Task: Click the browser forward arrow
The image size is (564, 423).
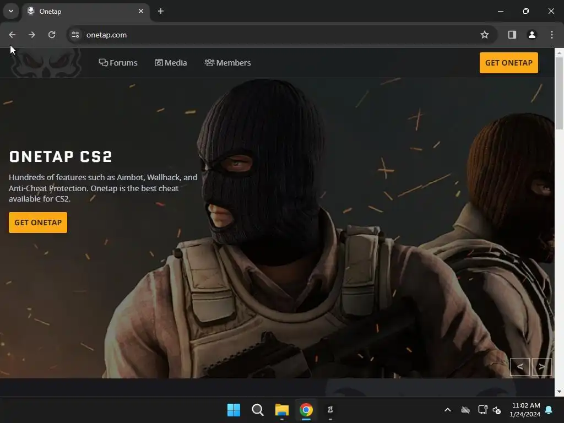Action: pyautogui.click(x=32, y=35)
